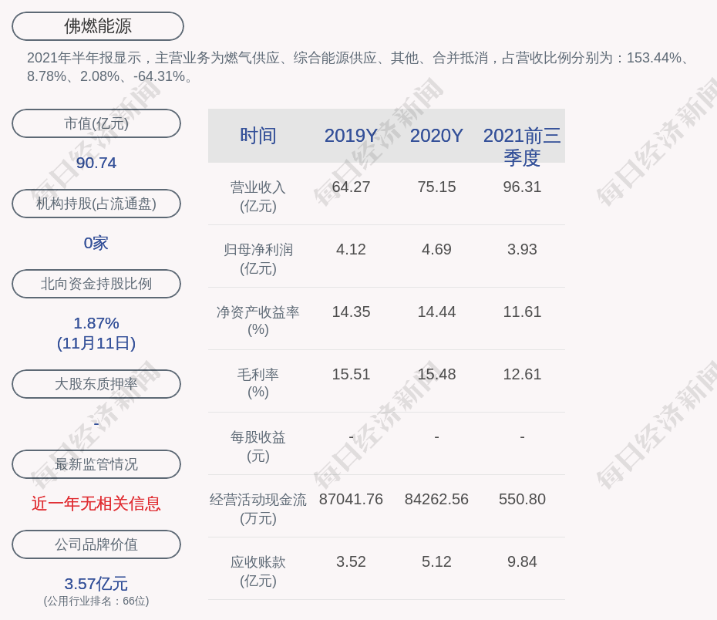Click the 87041.76 cash flow value
The image size is (717, 620).
(x=351, y=499)
